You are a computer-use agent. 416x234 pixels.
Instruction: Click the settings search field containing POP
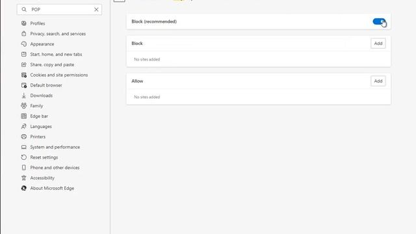pos(59,10)
